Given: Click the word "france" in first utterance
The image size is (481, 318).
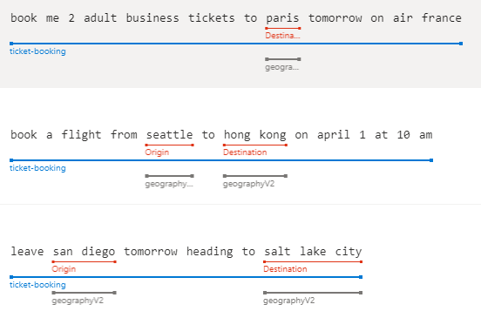Looking at the screenshot, I should (x=442, y=18).
